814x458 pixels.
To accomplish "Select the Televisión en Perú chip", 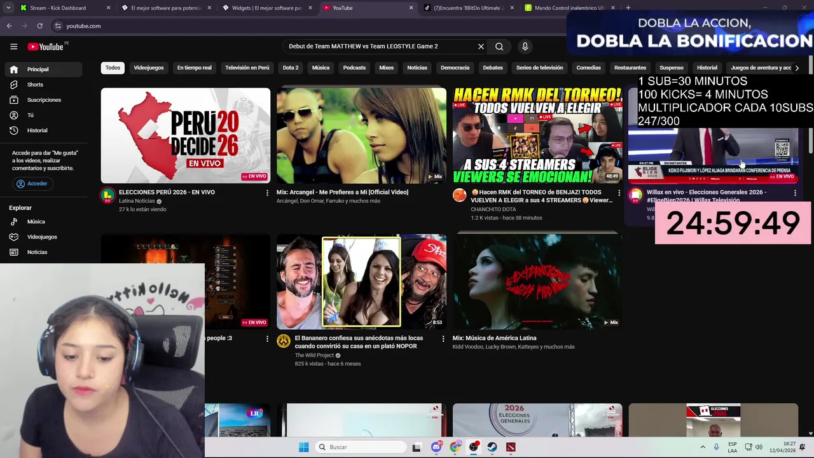I will (247, 68).
